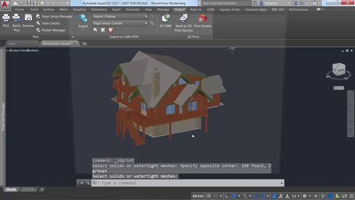Image resolution: width=355 pixels, height=200 pixels.
Task: Click the Export globe icon
Action: point(83,18)
